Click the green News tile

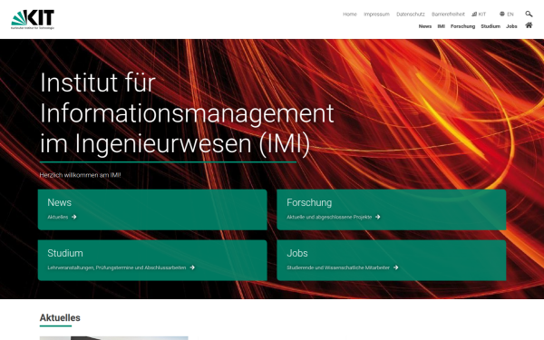pos(152,209)
